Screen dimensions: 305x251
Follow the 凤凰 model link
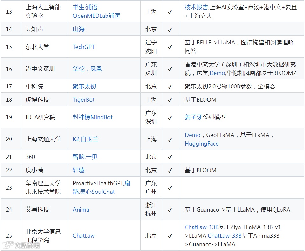point(96,69)
